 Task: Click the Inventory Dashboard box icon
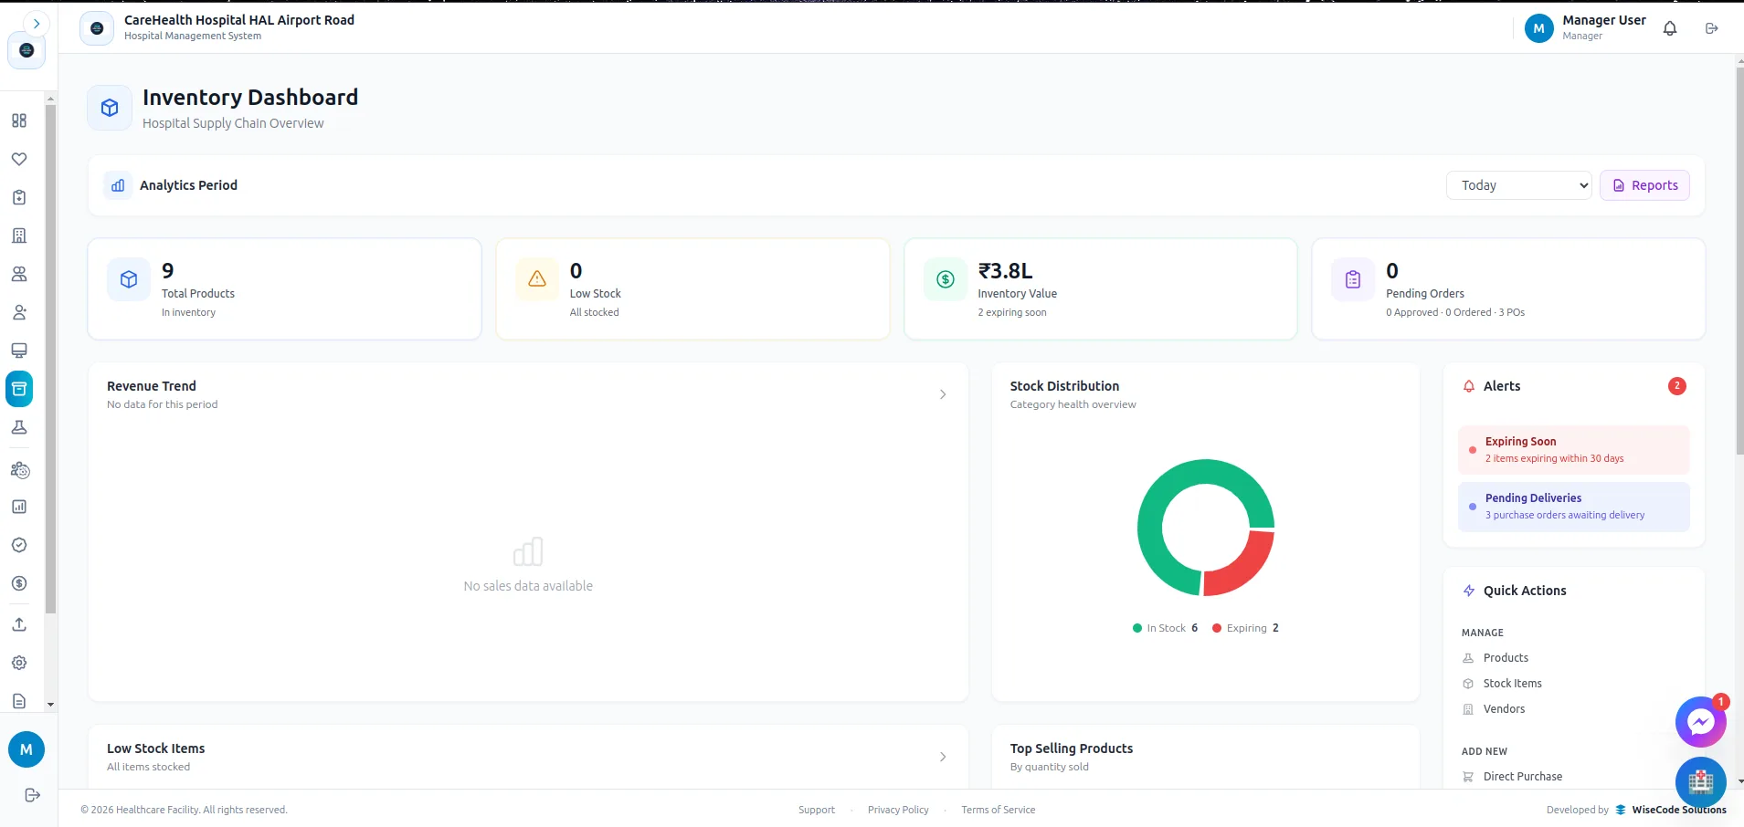[x=110, y=108]
